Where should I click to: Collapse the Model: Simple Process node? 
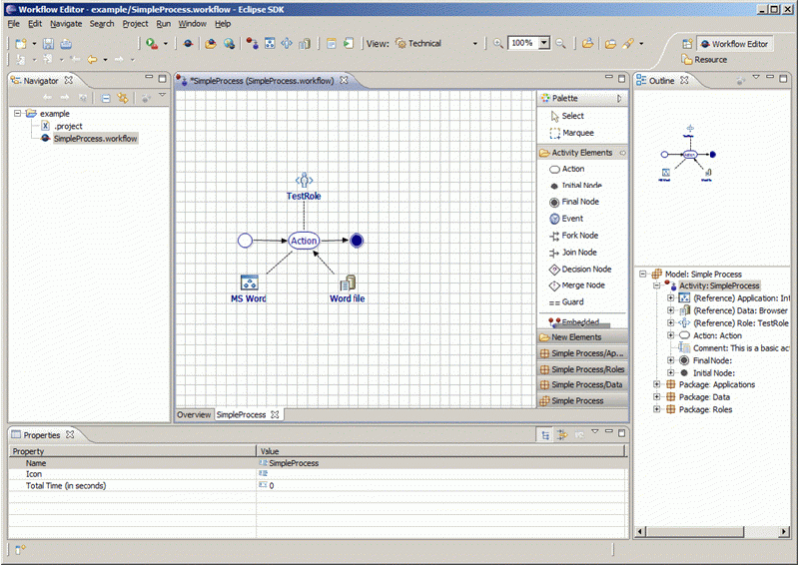pyautogui.click(x=642, y=274)
